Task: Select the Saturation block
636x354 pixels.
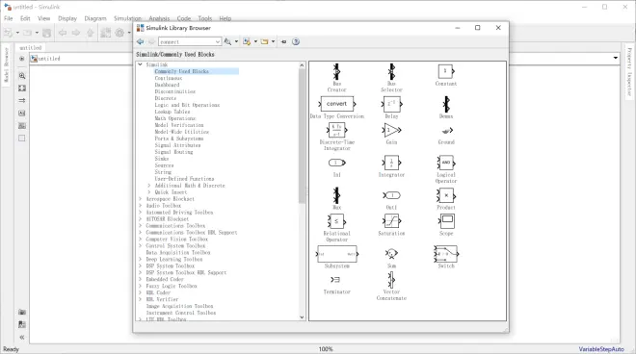Action: click(391, 221)
